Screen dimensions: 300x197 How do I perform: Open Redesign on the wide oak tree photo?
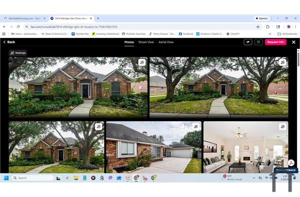282,62
